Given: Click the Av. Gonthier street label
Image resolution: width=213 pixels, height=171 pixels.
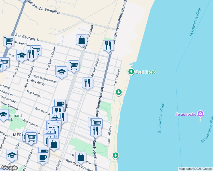Looking at the screenshot, I should (x=22, y=43).
